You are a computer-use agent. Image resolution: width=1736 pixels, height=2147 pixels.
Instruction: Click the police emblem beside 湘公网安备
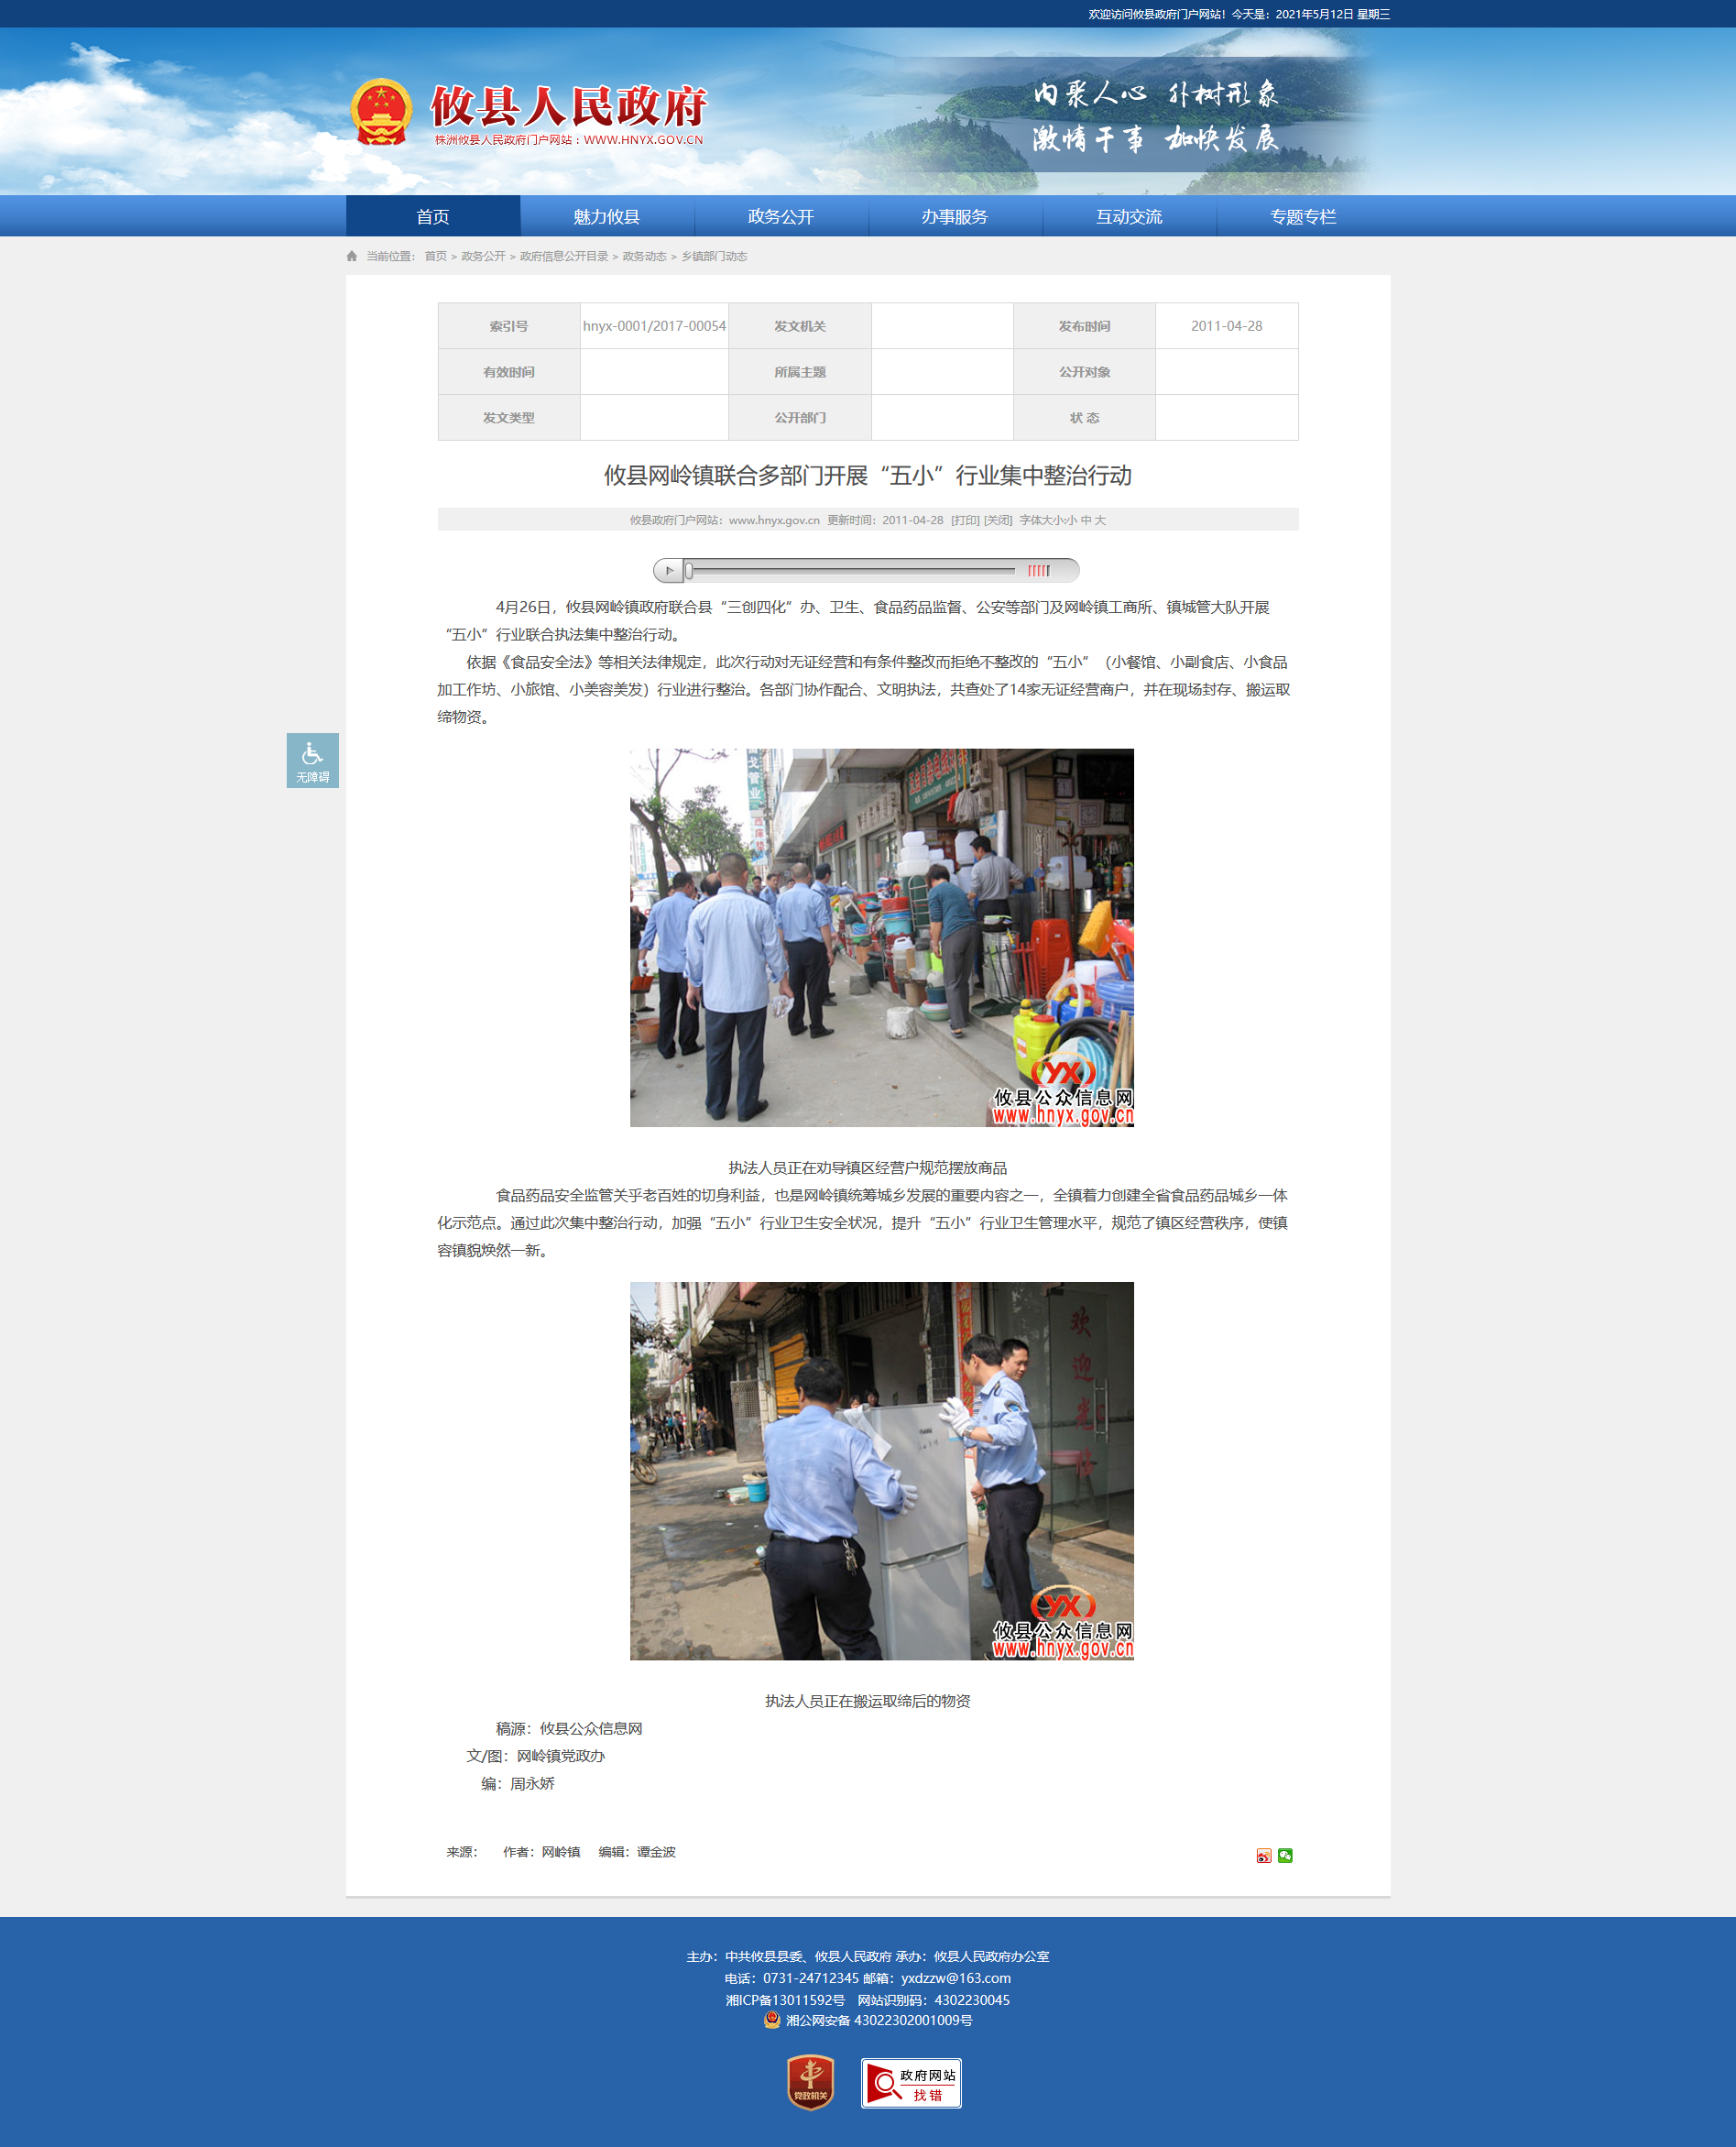click(x=772, y=2020)
